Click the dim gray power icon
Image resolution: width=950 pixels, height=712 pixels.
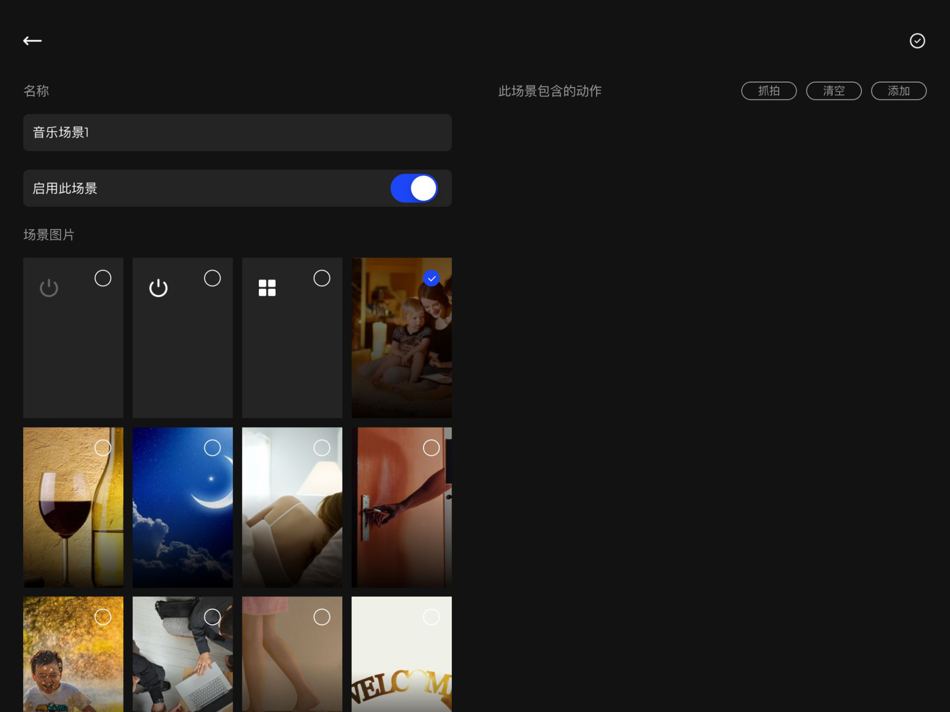(49, 288)
